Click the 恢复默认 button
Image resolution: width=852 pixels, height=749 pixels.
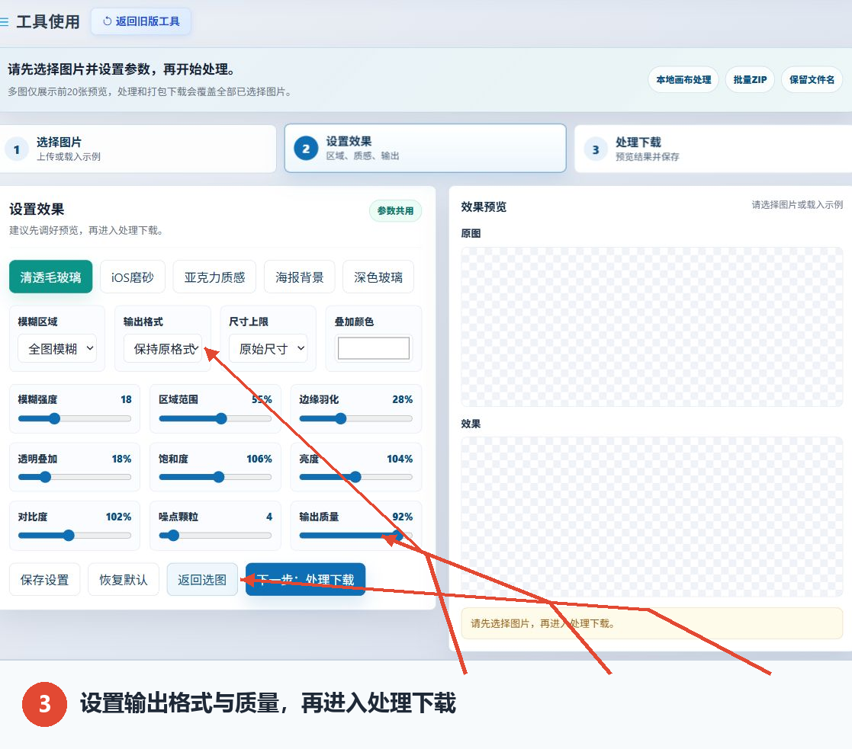tap(124, 580)
